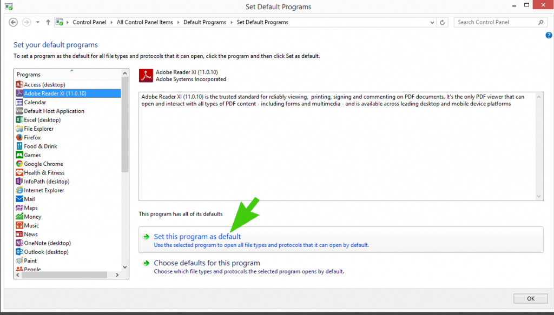Click the description box scroll down arrow

click(539, 197)
